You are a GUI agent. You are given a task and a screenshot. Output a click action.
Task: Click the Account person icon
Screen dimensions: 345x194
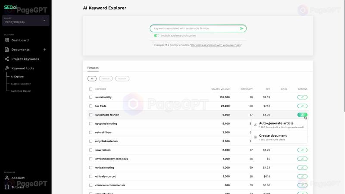tap(7, 178)
